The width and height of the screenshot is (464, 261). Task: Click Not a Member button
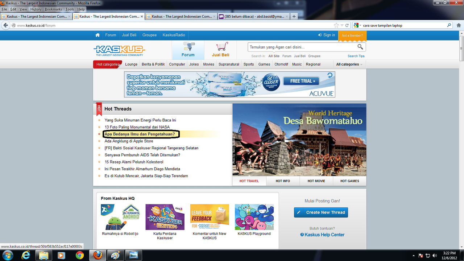coord(352,36)
